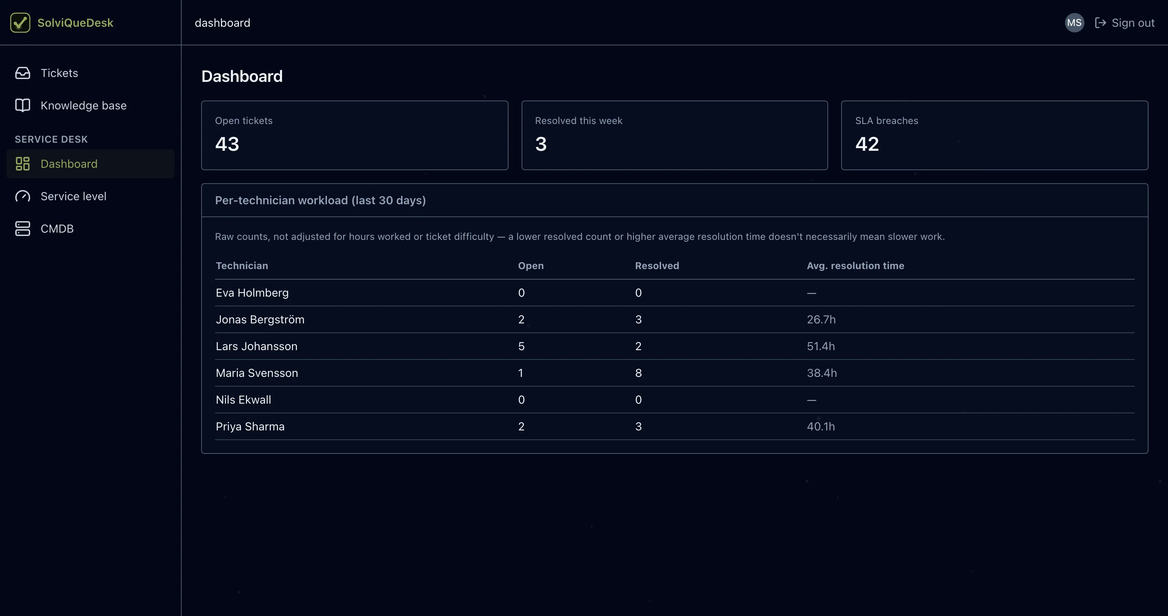Click the raw counts disclaimer note

point(580,237)
